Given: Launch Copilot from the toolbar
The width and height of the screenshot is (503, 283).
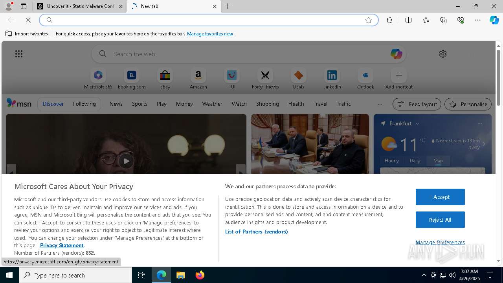Looking at the screenshot, I should pos(494,20).
